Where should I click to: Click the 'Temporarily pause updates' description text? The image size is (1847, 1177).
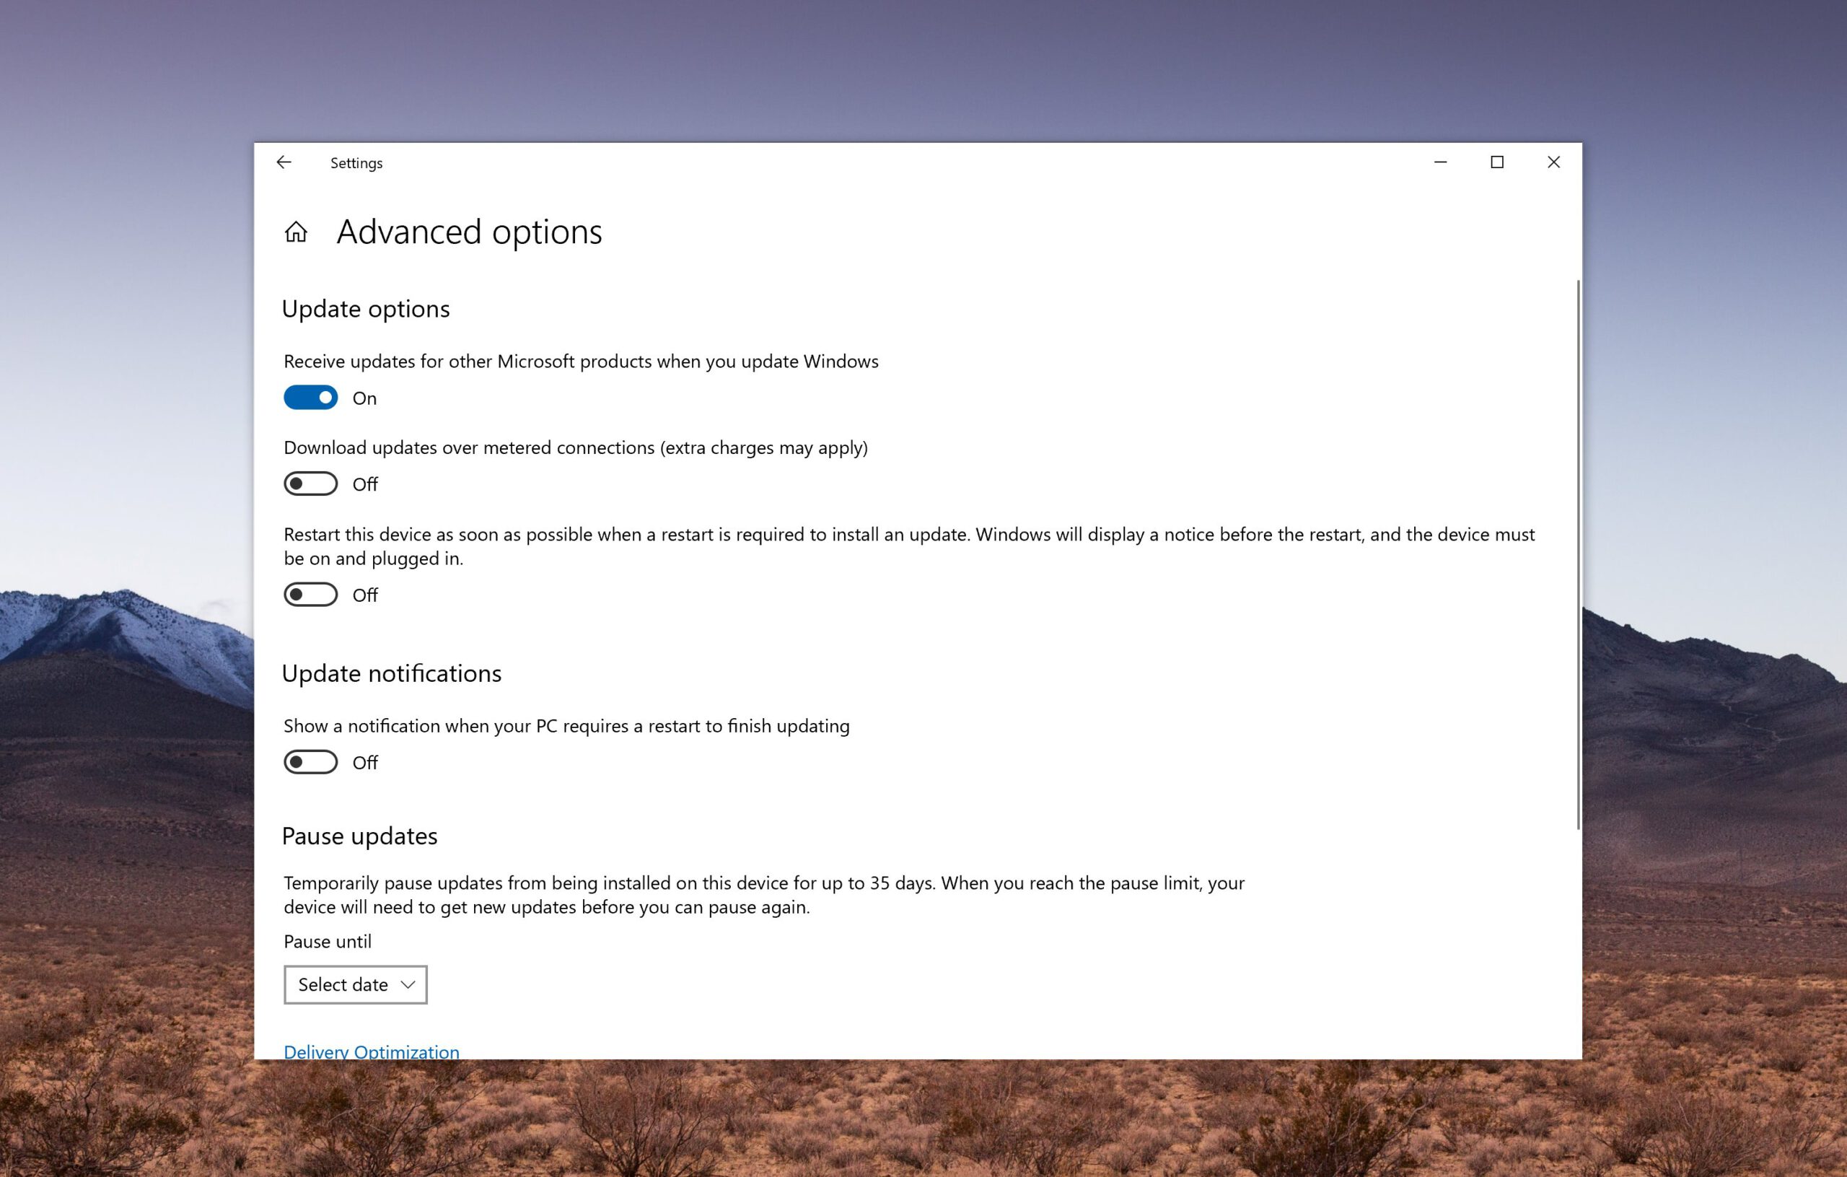pos(764,895)
